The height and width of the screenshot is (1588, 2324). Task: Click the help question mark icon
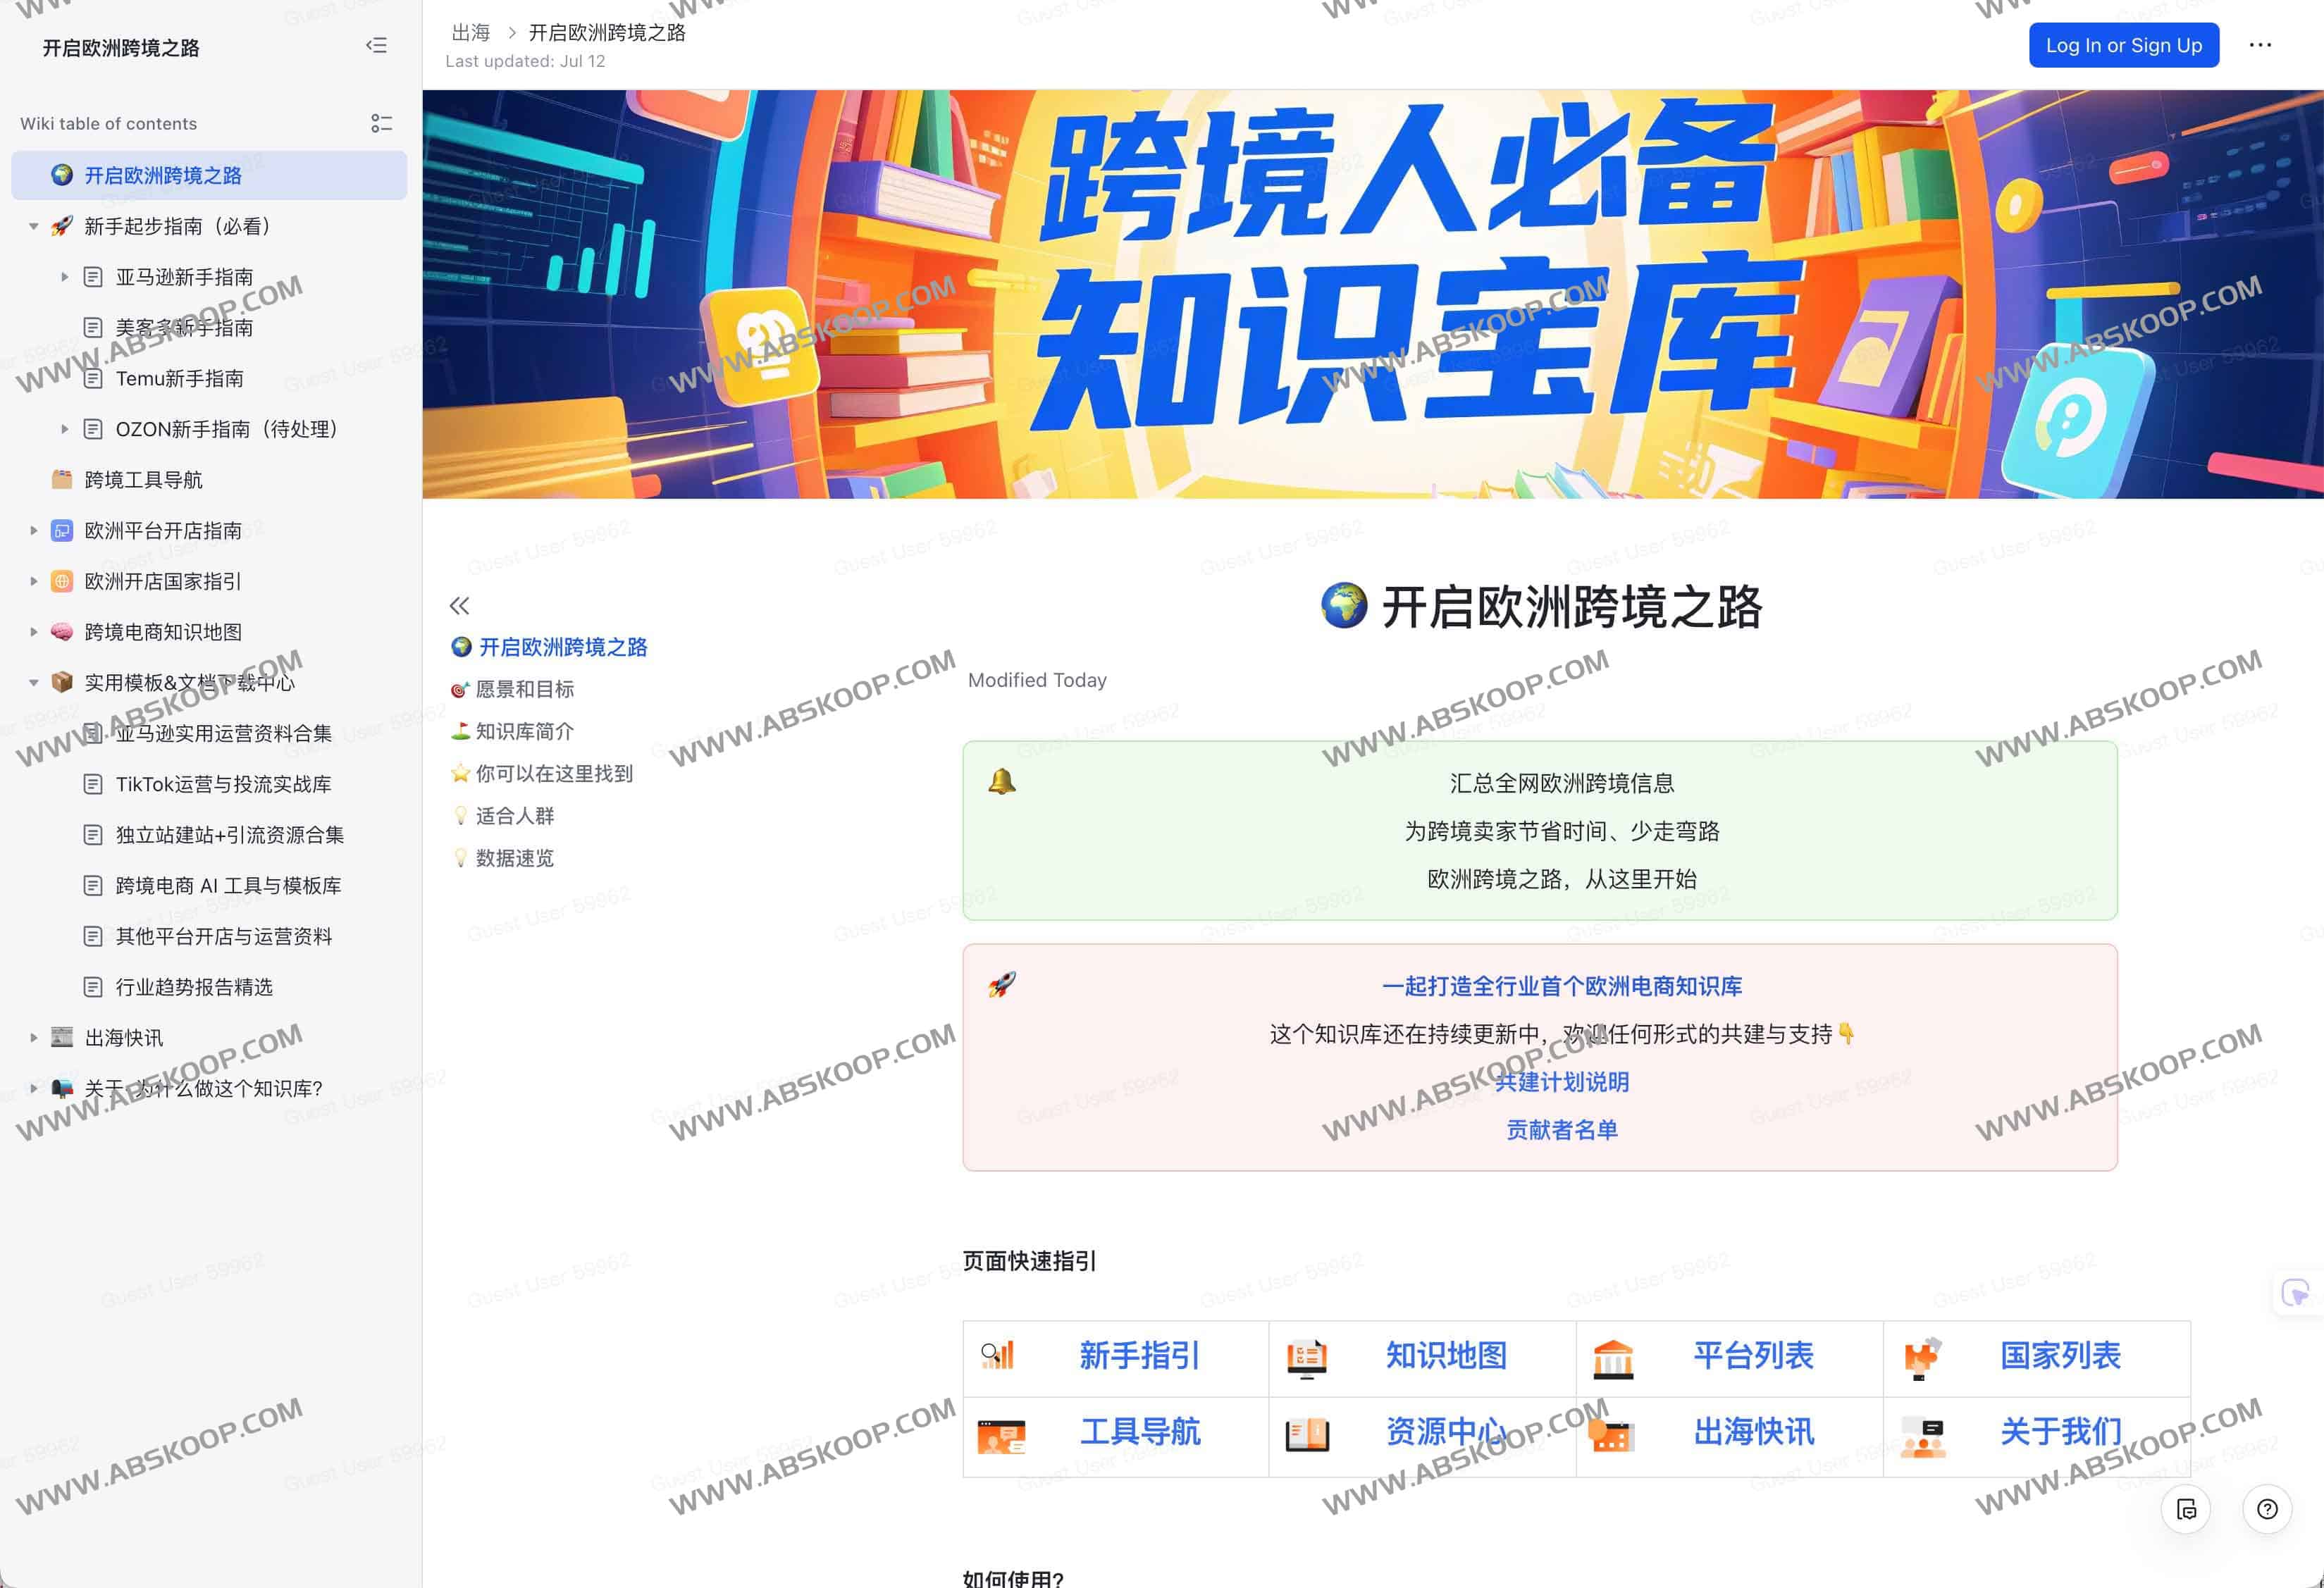tap(2266, 1509)
